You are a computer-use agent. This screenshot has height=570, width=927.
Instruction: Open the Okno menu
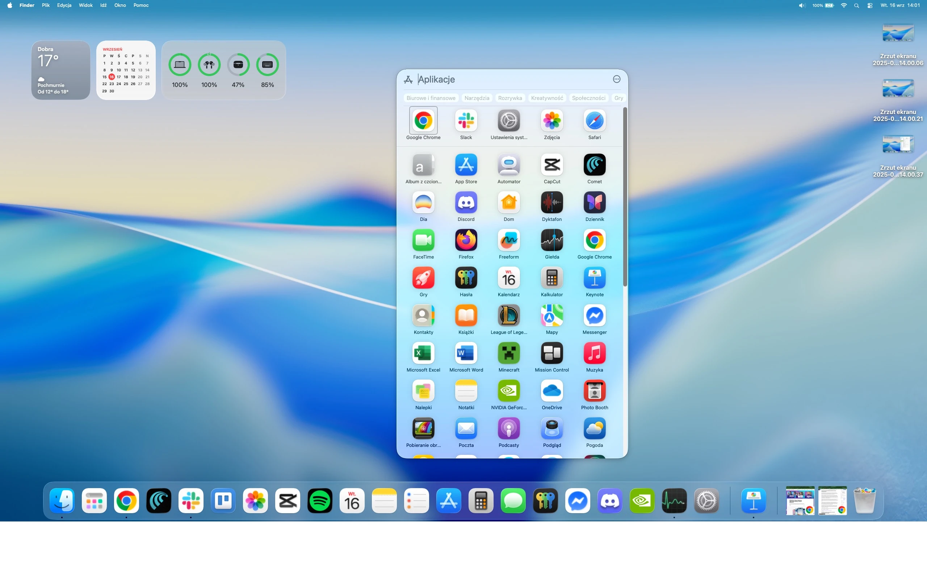[x=120, y=5]
